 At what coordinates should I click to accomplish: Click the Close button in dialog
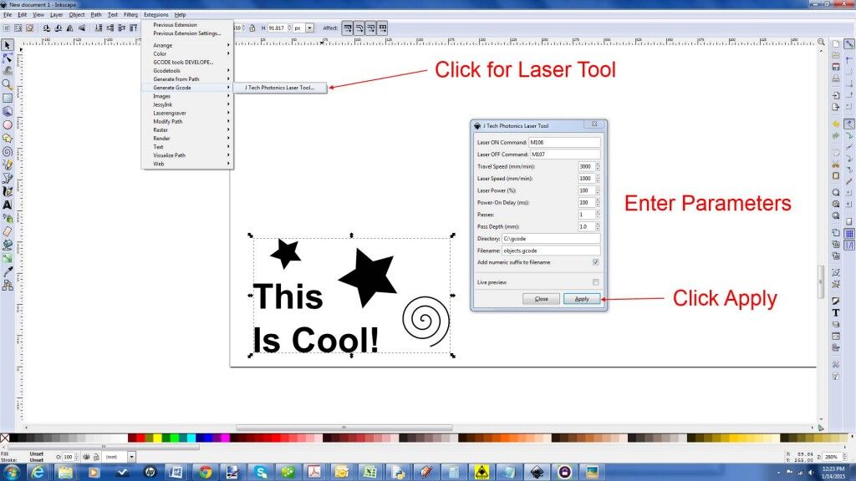coord(541,298)
